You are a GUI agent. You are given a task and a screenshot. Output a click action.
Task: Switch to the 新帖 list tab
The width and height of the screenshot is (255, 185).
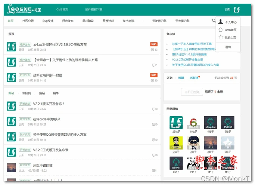pyautogui.click(x=11, y=93)
